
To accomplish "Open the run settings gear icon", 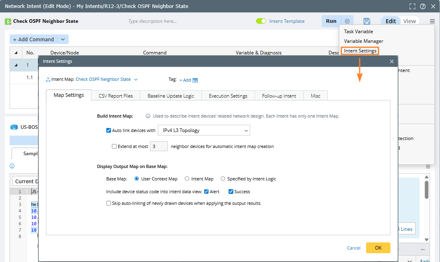I will [x=347, y=21].
